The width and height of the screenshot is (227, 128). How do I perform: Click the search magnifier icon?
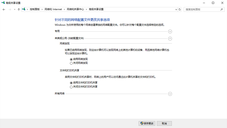[222, 10]
